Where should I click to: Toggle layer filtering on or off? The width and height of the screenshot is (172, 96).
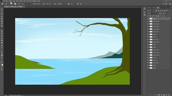coord(167,10)
